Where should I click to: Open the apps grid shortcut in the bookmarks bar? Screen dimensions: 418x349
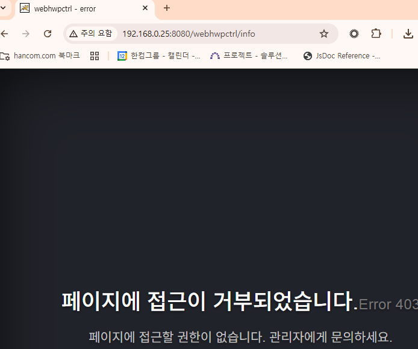click(95, 56)
